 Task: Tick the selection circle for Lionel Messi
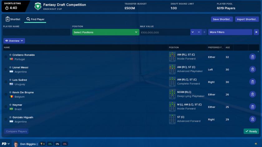pos(6,69)
